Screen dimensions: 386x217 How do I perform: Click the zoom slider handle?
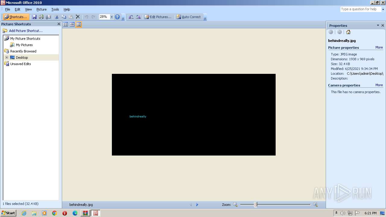point(255,205)
